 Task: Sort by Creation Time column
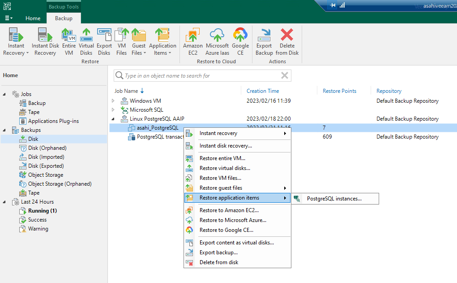coord(263,91)
